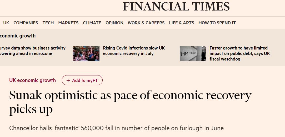Open the Opinion section
The image size is (285, 137).
tap(114, 23)
